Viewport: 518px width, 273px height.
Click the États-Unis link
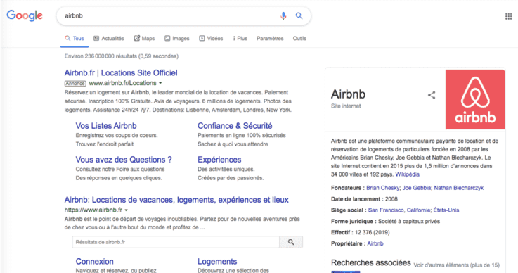click(446, 210)
